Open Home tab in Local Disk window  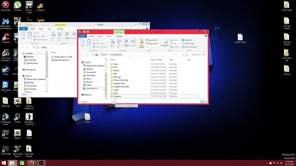pos(92,36)
